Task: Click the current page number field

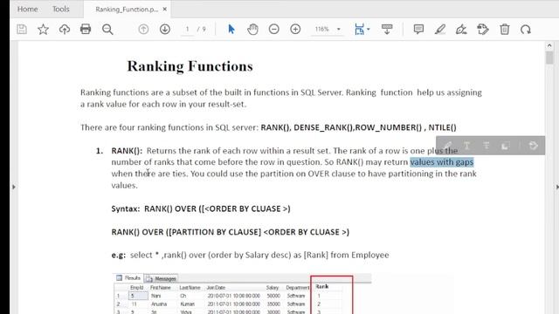Action: click(187, 29)
